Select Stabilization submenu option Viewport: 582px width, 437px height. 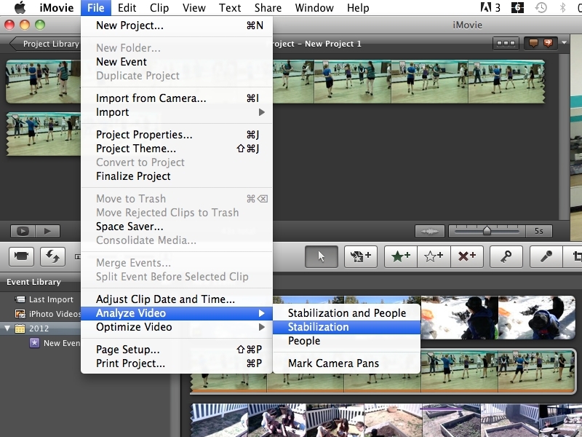[x=347, y=327]
